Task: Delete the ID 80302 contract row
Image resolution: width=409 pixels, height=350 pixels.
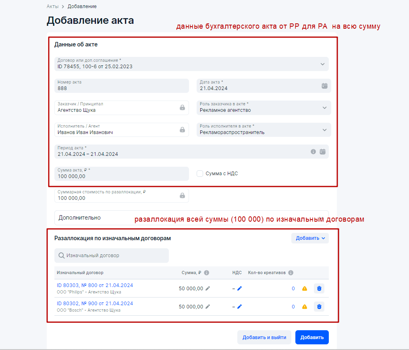Action: (x=319, y=307)
